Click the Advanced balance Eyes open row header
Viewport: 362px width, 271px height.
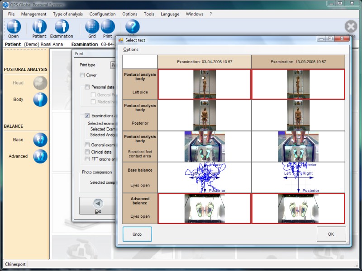(140, 209)
